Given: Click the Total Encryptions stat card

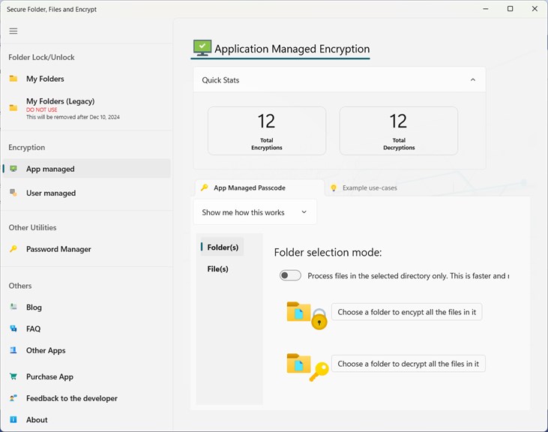Looking at the screenshot, I should coord(267,130).
